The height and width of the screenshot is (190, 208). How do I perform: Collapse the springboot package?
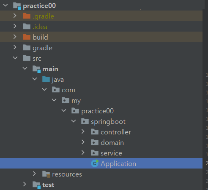click(74, 121)
